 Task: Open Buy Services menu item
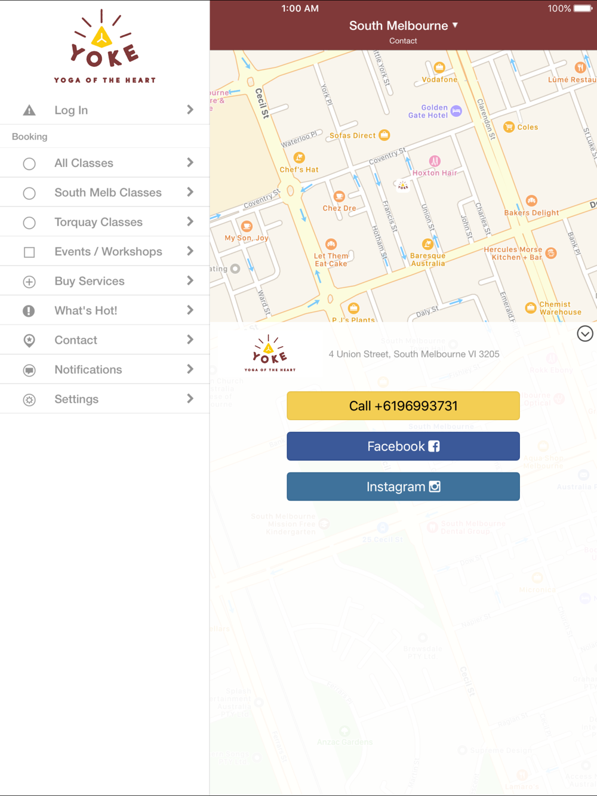[x=104, y=281]
